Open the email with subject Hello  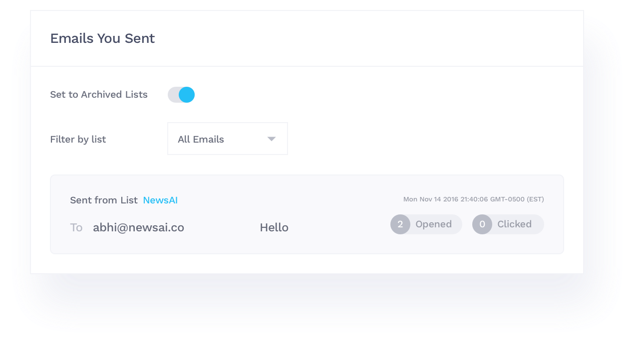(x=274, y=228)
